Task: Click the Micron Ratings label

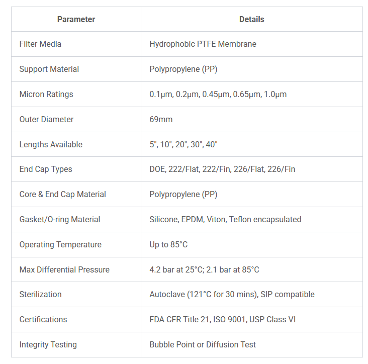Action: 46,94
